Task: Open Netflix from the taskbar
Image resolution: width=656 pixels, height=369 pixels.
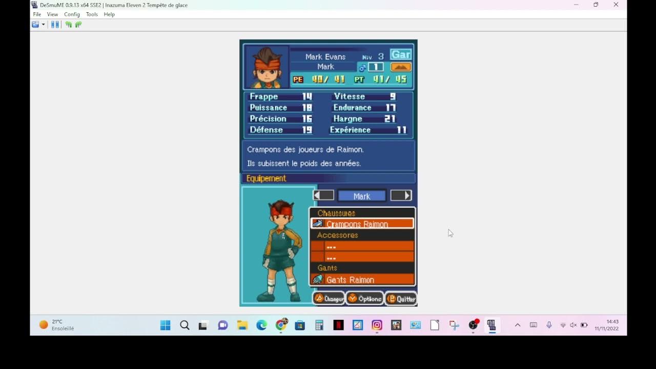Action: click(338, 325)
